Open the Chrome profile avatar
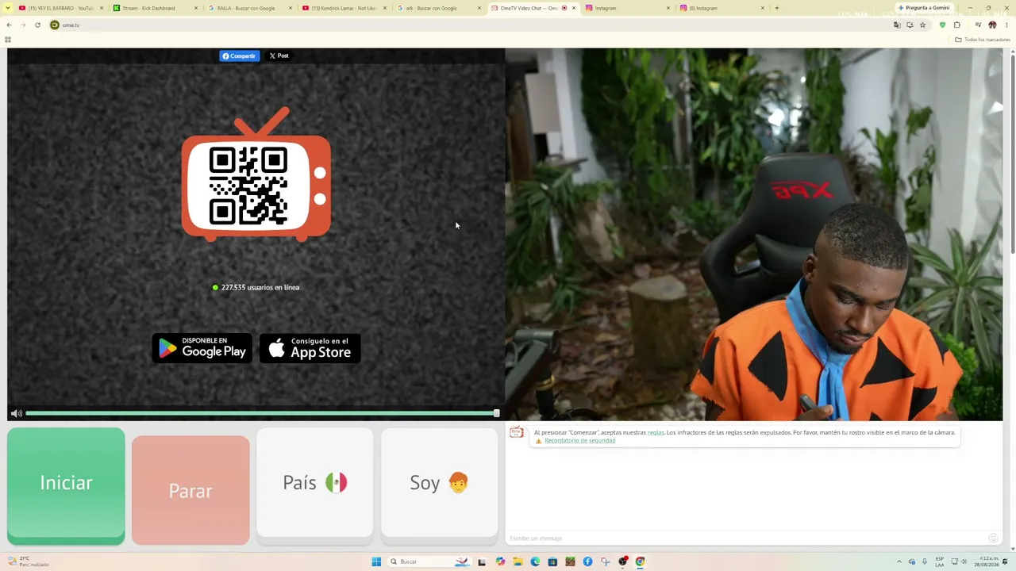1016x571 pixels. 992,25
